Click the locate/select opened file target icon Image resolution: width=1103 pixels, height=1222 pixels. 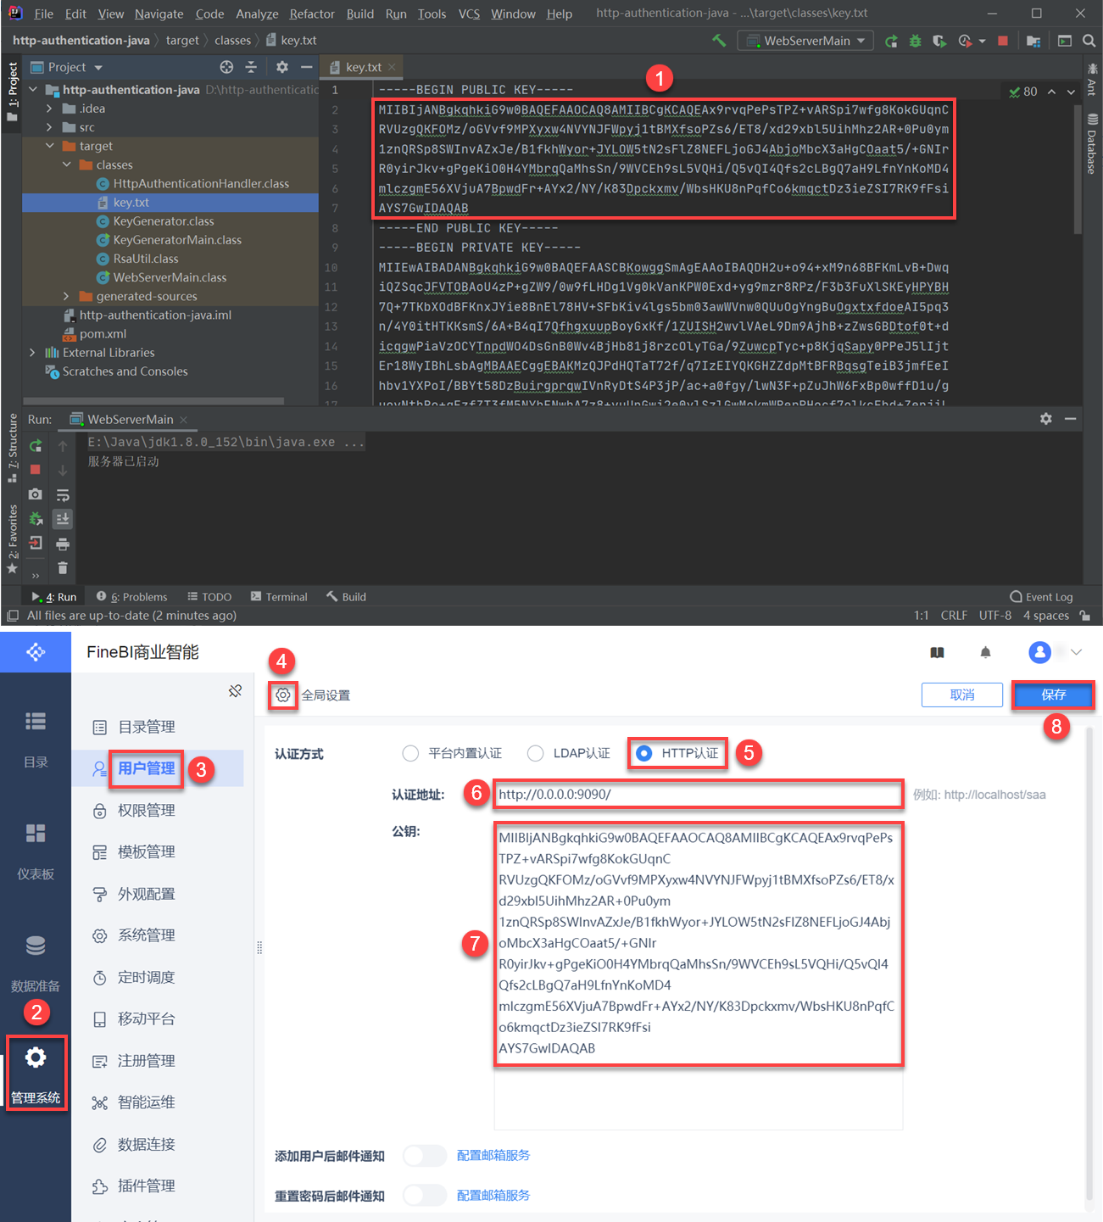(226, 67)
